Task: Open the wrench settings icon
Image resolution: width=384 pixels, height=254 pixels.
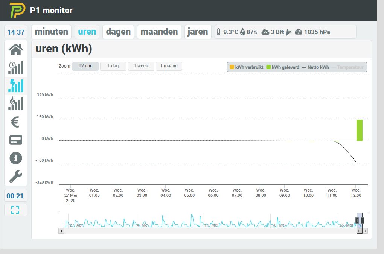Action: [x=16, y=176]
